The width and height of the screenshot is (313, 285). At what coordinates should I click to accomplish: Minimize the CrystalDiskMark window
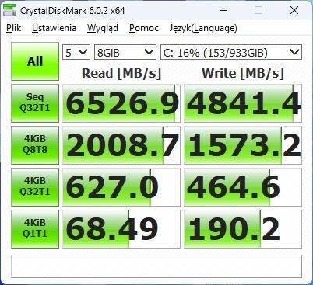[x=223, y=11]
